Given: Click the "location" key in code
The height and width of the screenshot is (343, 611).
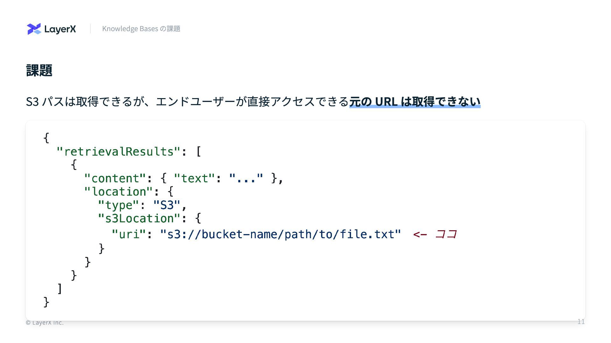Looking at the screenshot, I should click(119, 192).
